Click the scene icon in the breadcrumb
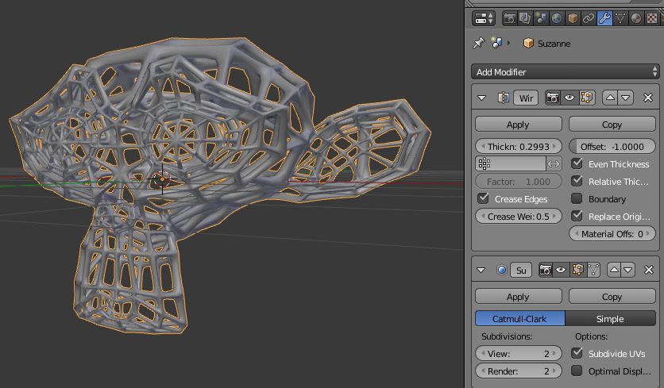664x388 pixels. coord(496,43)
